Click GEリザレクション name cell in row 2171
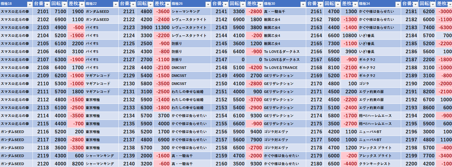Screen dimensions: 452x167 point(284,92)
